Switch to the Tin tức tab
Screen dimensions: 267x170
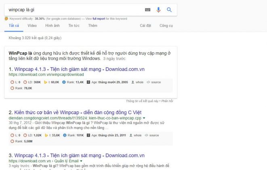click(x=74, y=25)
